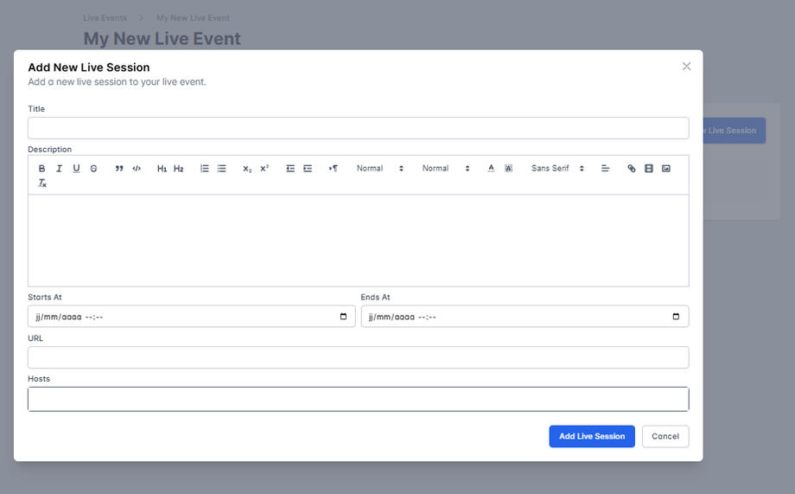Focus the Ends At date field
Image resolution: width=795 pixels, height=494 pixels.
525,317
